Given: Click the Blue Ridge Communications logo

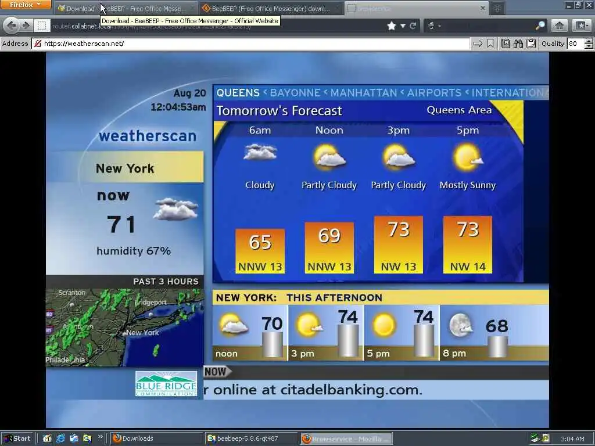Looking at the screenshot, I should [x=166, y=384].
